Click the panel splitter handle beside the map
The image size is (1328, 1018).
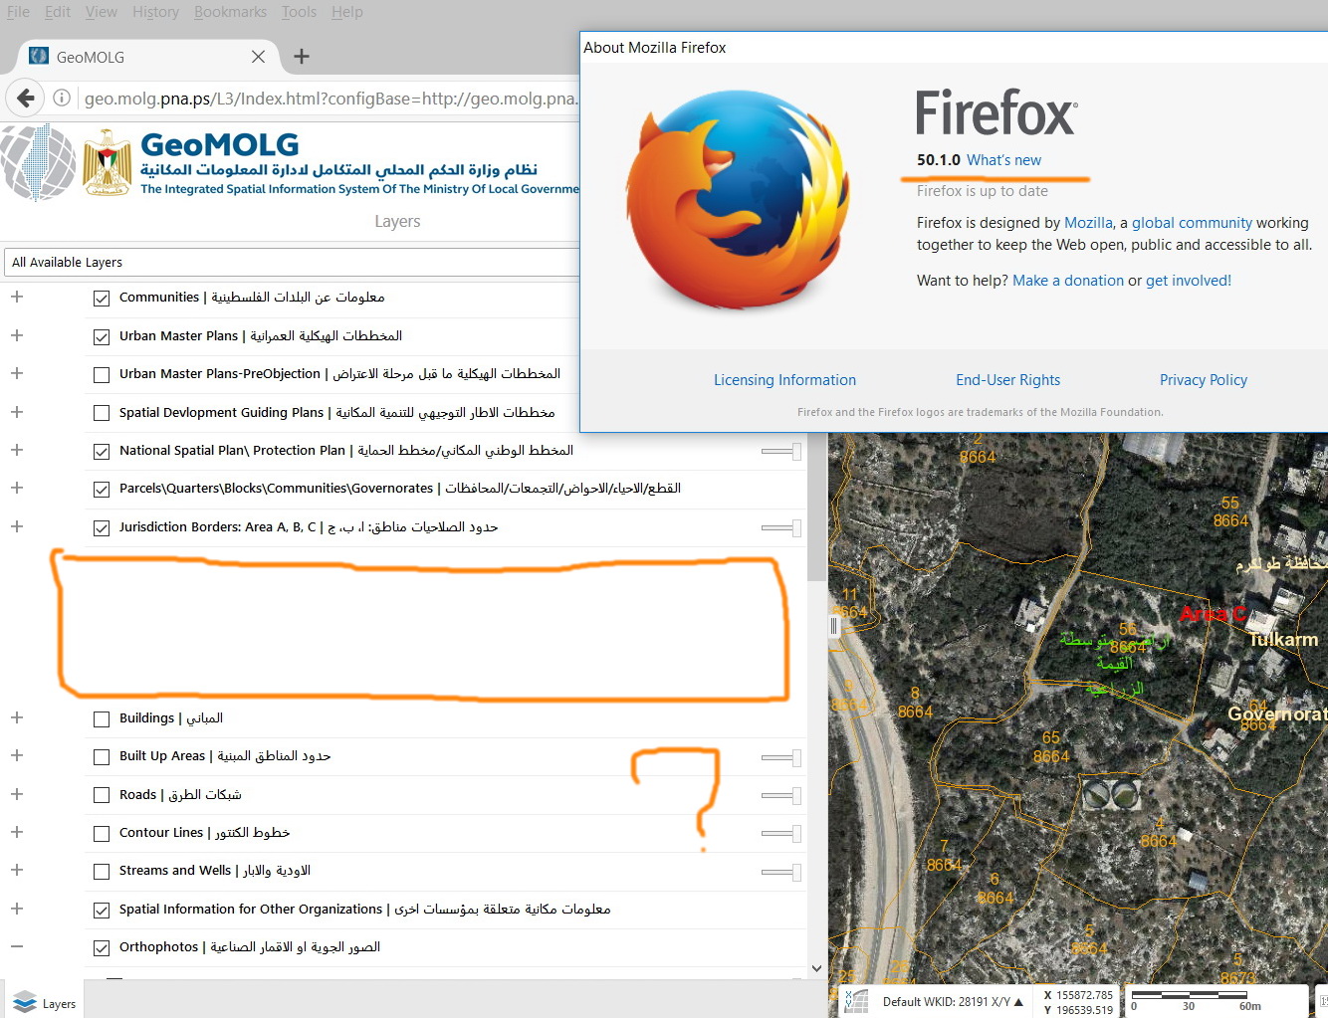(x=834, y=626)
